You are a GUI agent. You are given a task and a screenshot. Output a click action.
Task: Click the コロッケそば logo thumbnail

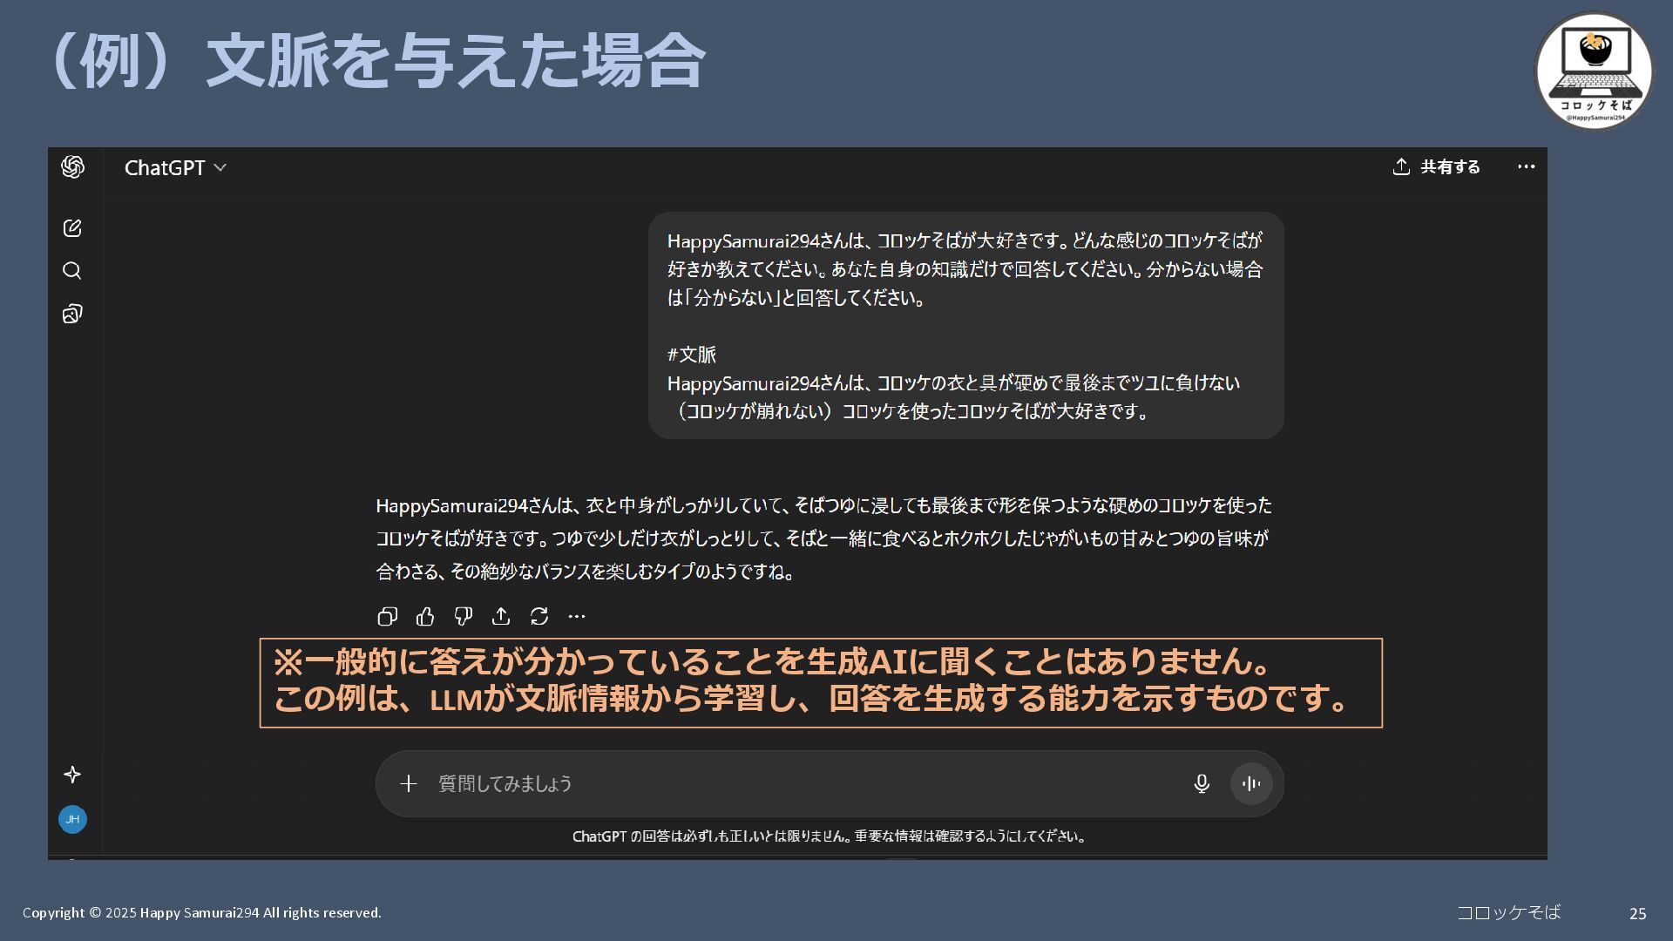click(1594, 71)
